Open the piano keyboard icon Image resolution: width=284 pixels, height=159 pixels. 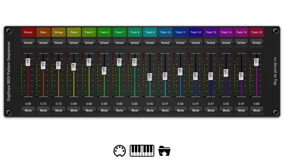click(x=142, y=151)
